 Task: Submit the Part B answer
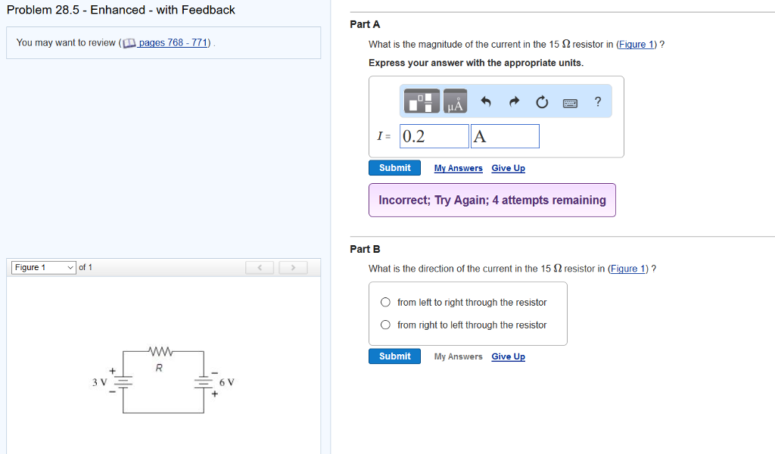394,356
